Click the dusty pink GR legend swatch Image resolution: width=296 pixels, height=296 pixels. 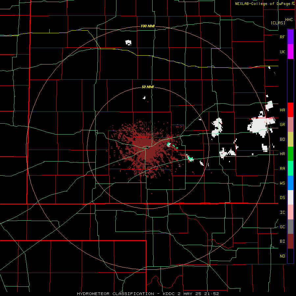[290, 125]
